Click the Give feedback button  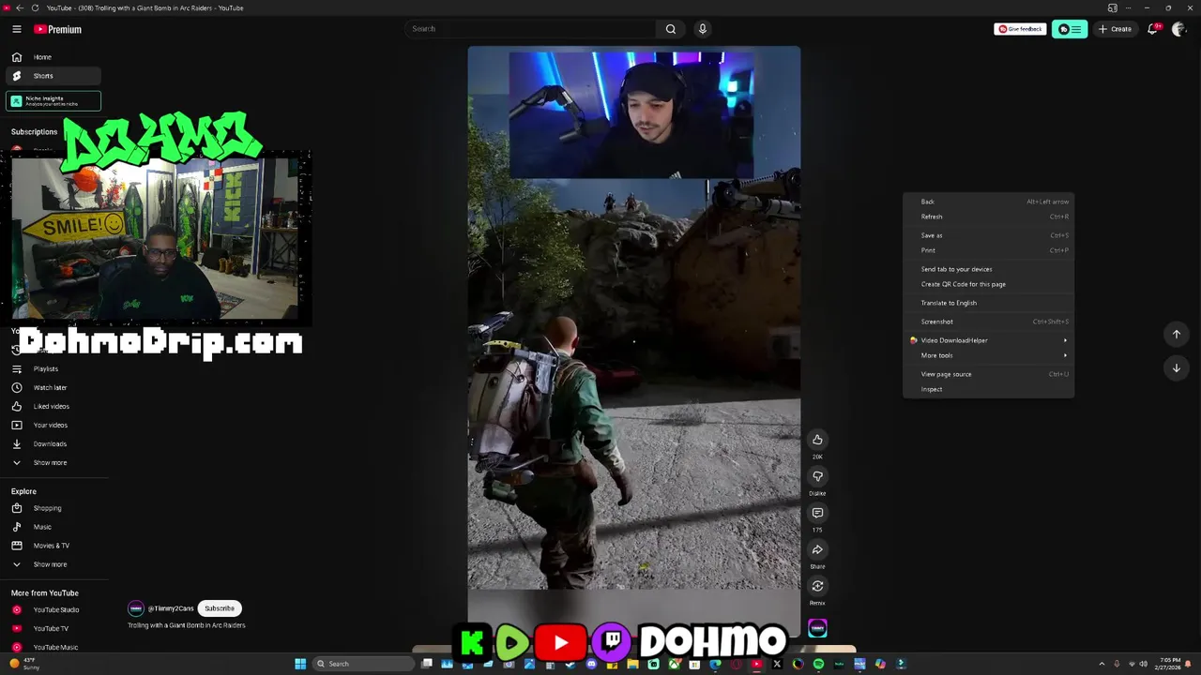coord(1020,29)
